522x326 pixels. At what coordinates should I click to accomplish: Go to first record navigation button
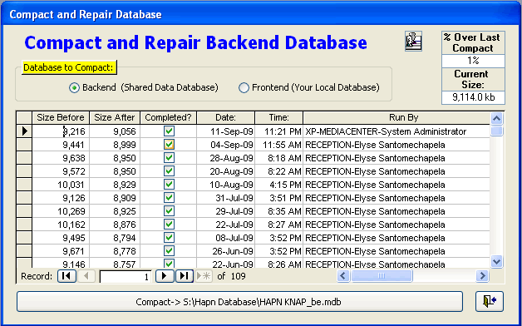[x=66, y=276]
